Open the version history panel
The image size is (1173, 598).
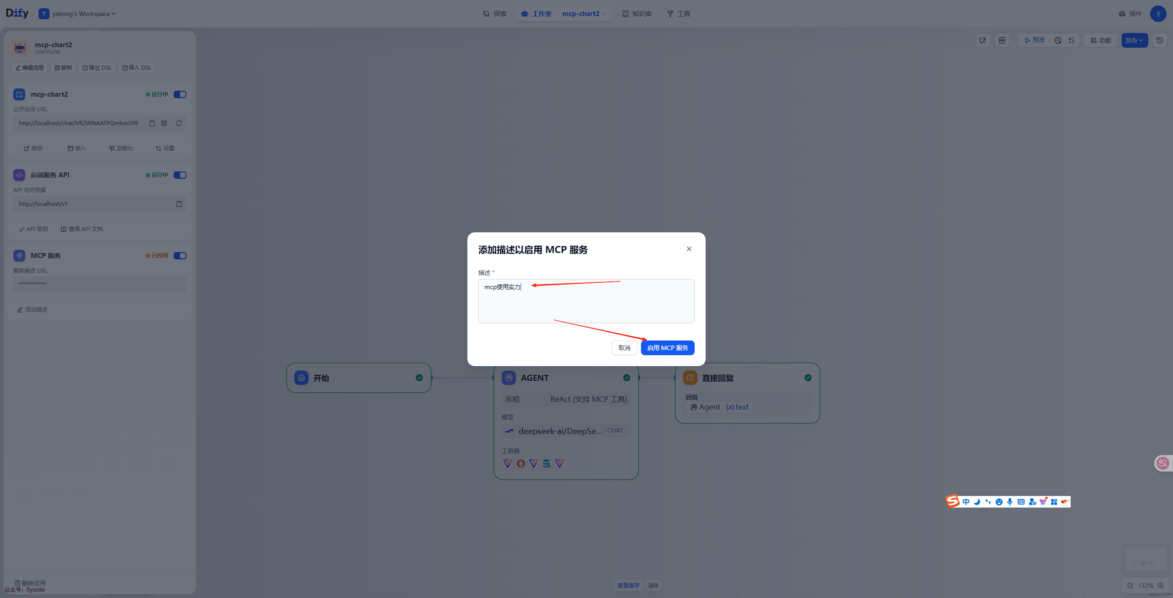point(1160,40)
